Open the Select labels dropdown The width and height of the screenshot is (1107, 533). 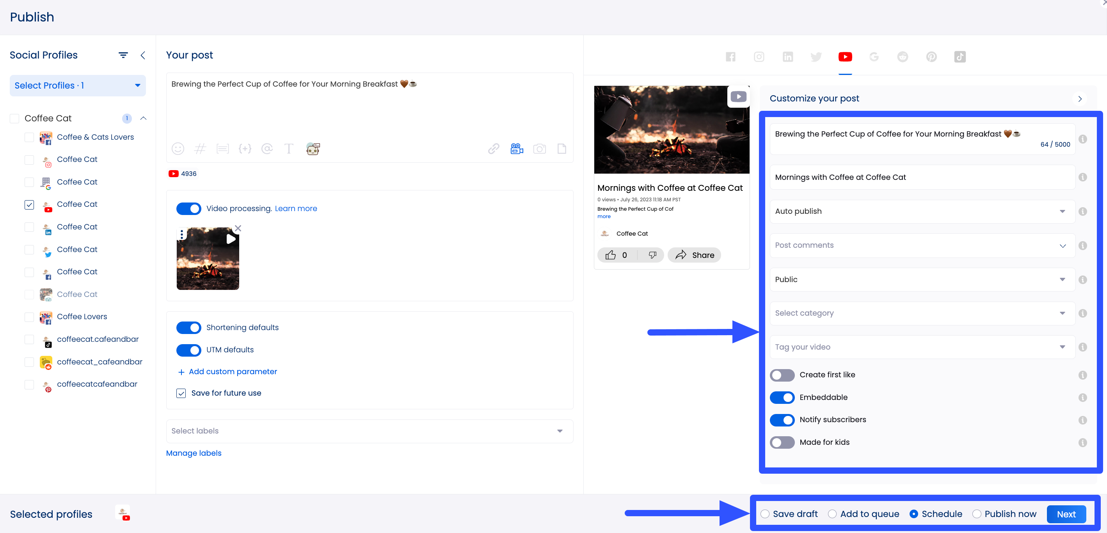369,431
